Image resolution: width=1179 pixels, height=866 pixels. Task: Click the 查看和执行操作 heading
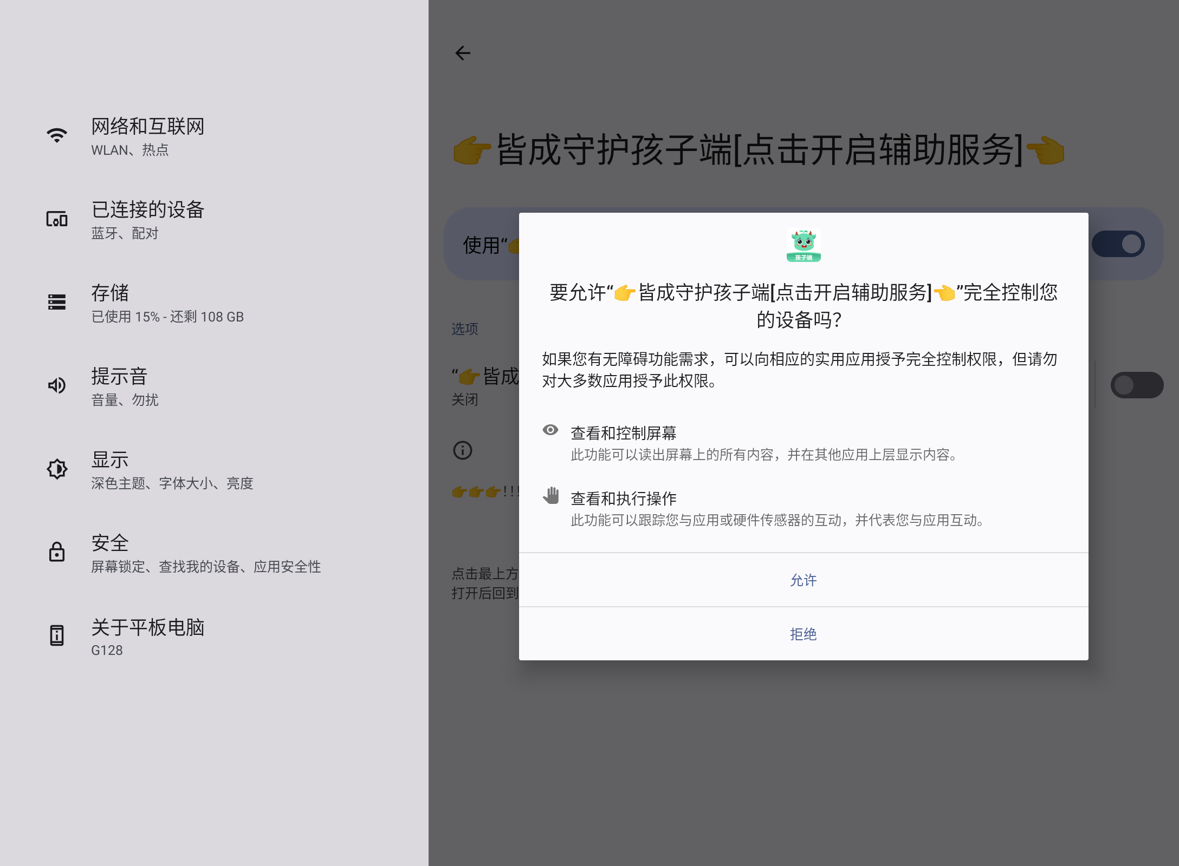pyautogui.click(x=624, y=498)
